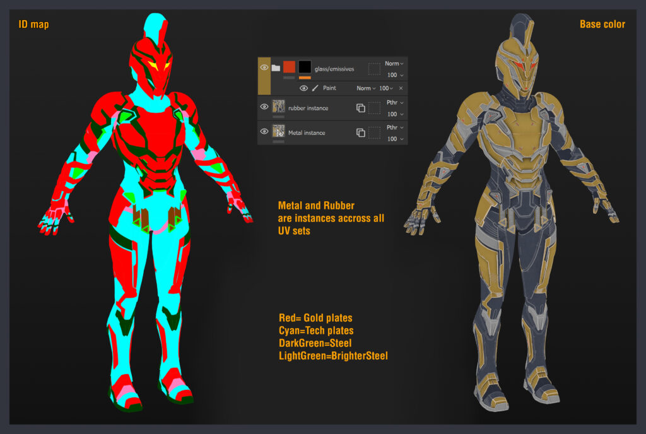Click the paint brush icon beside Paint
646x434 pixels.
(x=315, y=88)
